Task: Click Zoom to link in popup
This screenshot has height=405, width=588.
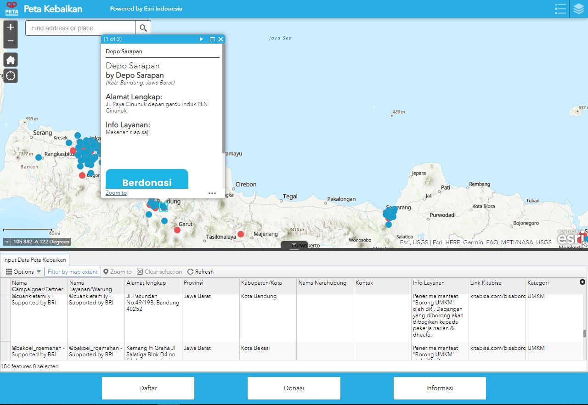Action: point(116,193)
